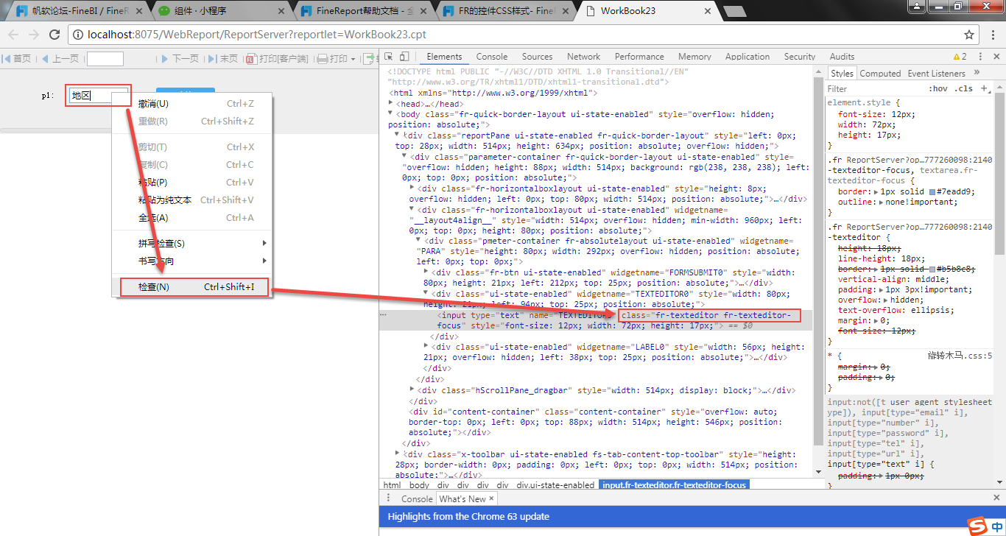Viewport: 1006px width, 536px height.
Task: Toggle the .cls element classes panel
Action: point(963,88)
